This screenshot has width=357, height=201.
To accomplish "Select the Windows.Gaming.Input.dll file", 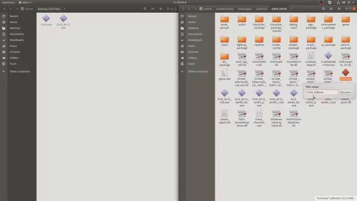I will (x=277, y=118).
